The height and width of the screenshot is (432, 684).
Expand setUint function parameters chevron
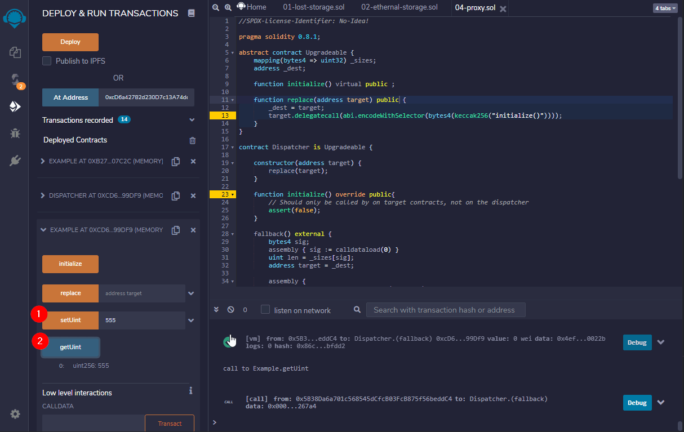(x=192, y=320)
